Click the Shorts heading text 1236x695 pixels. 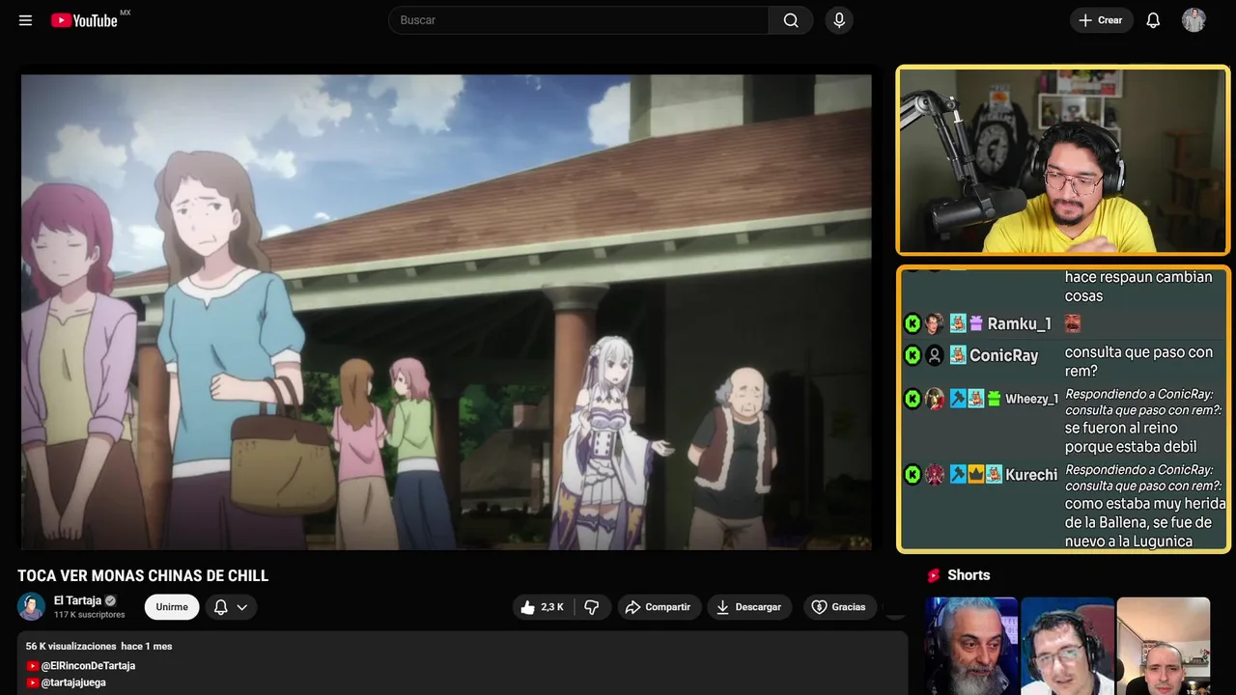click(969, 575)
